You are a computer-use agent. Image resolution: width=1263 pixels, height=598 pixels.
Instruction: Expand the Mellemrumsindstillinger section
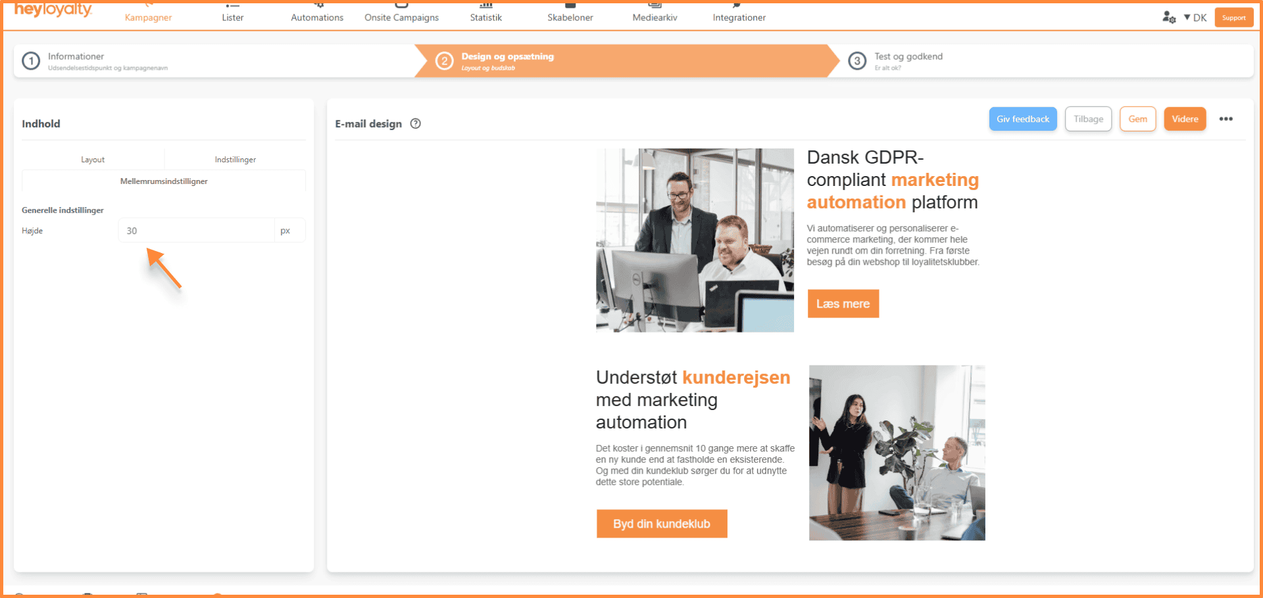click(164, 181)
